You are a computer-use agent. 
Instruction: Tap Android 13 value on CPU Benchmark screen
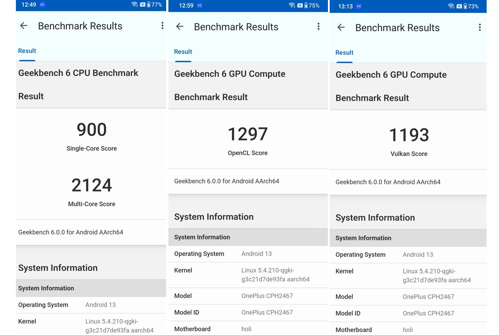[101, 305]
